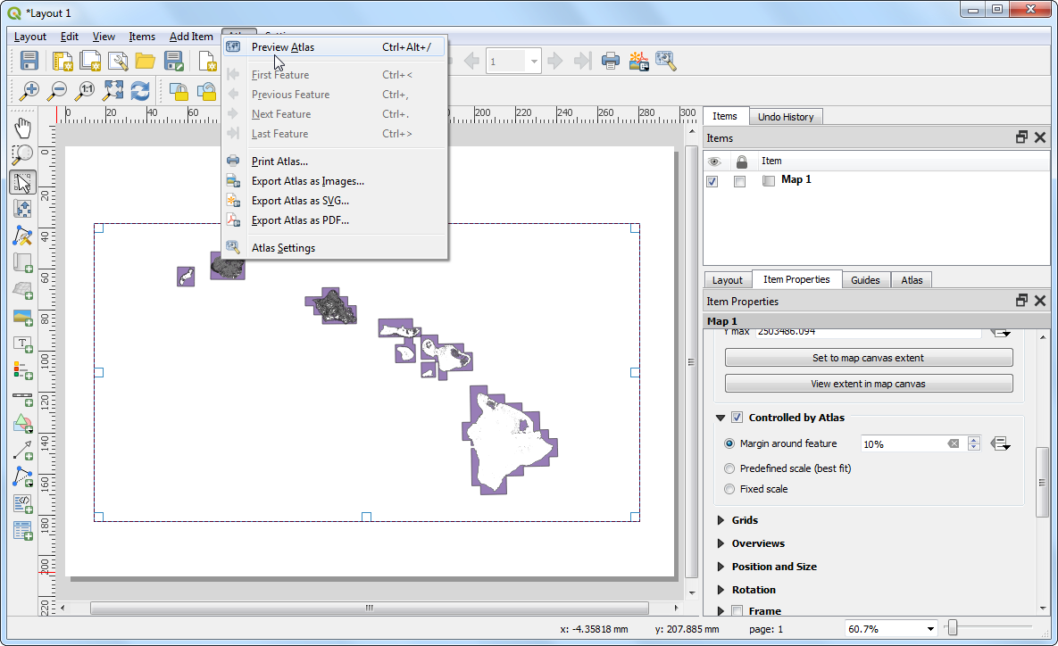Click the Zoom In magnifier icon

pyautogui.click(x=30, y=90)
